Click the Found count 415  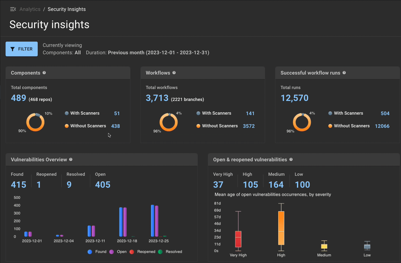[18, 185]
